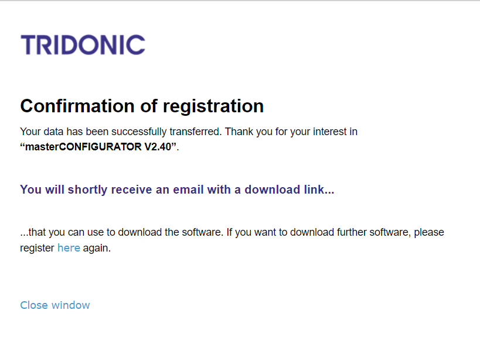This screenshot has width=480, height=341.
Task: Click the TRIDONIC logo
Action: pyautogui.click(x=83, y=45)
